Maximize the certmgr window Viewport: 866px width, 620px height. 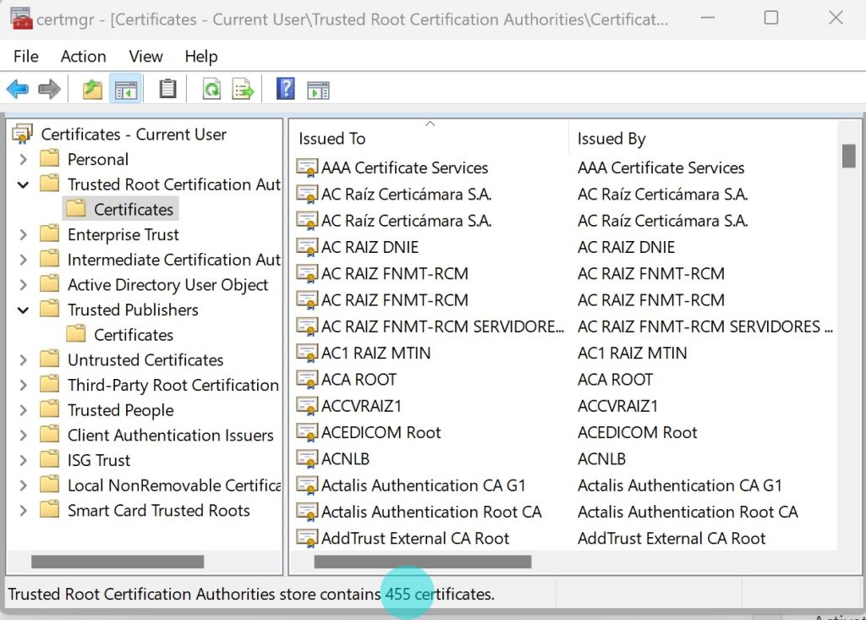pyautogui.click(x=771, y=18)
